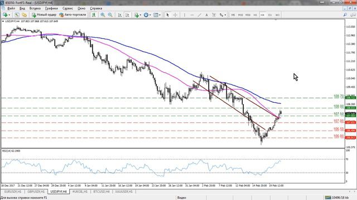Click the search magnifier icon at toolbar right
Image resolution: width=357 pixels, height=200 pixels.
point(345,15)
